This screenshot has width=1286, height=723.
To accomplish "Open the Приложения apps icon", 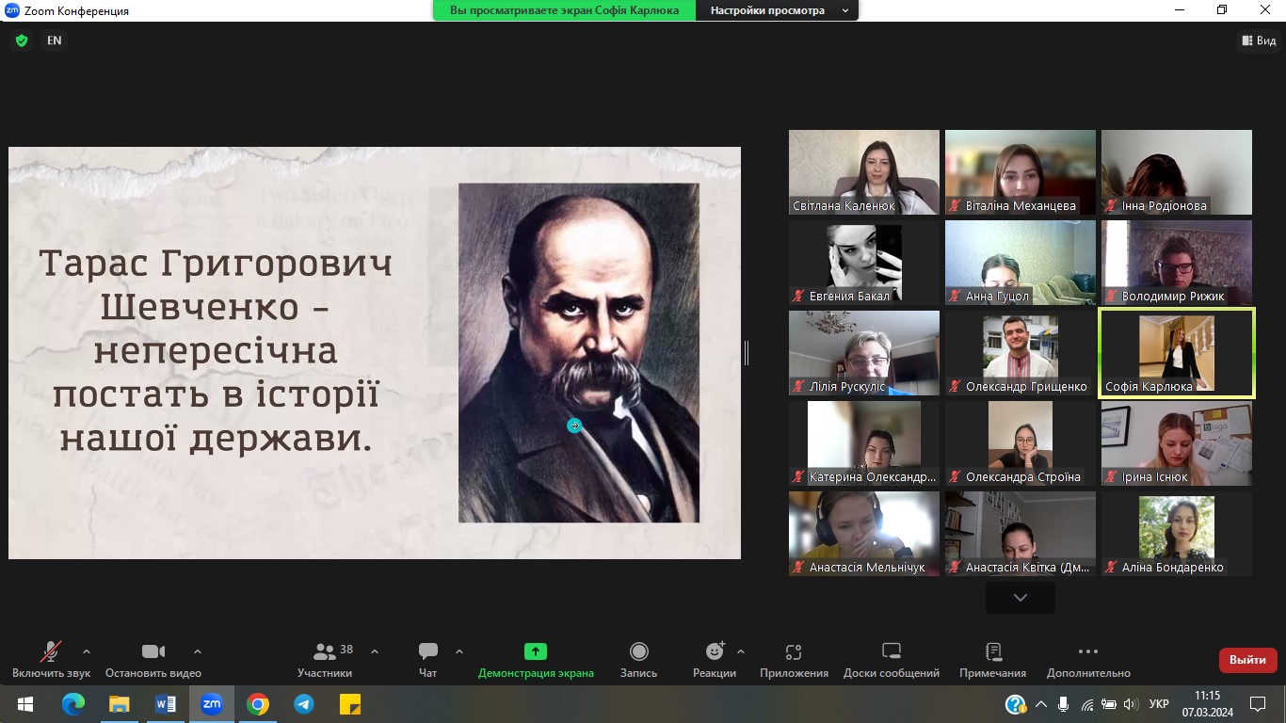I will (x=794, y=651).
